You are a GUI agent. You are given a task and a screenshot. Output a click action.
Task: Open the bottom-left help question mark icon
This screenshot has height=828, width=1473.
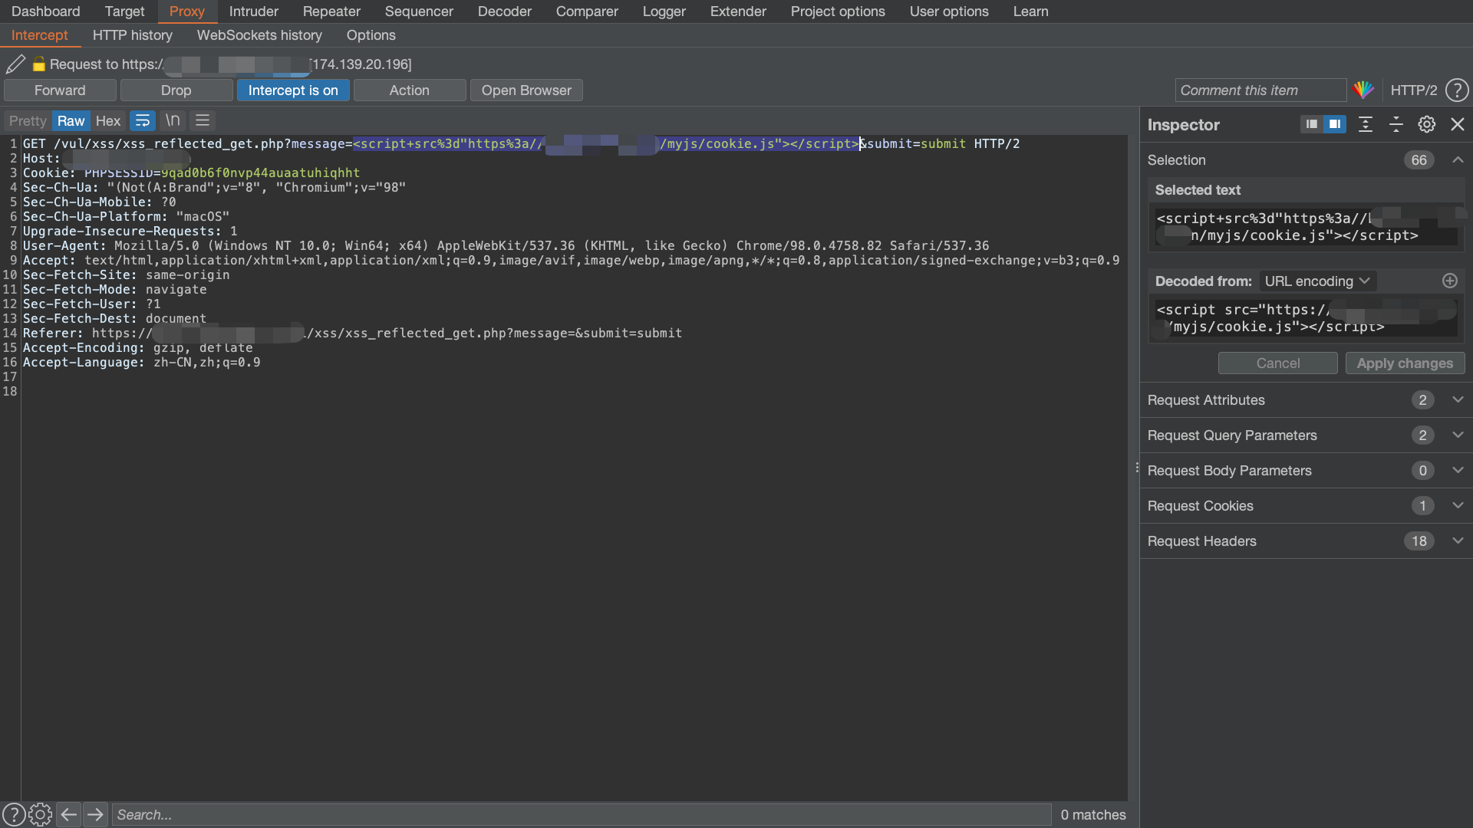[x=13, y=814]
